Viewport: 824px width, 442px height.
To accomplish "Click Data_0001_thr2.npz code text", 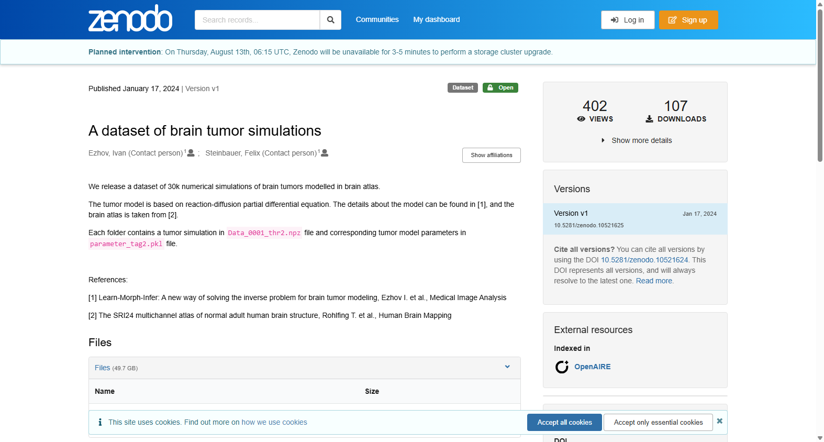I will [264, 233].
